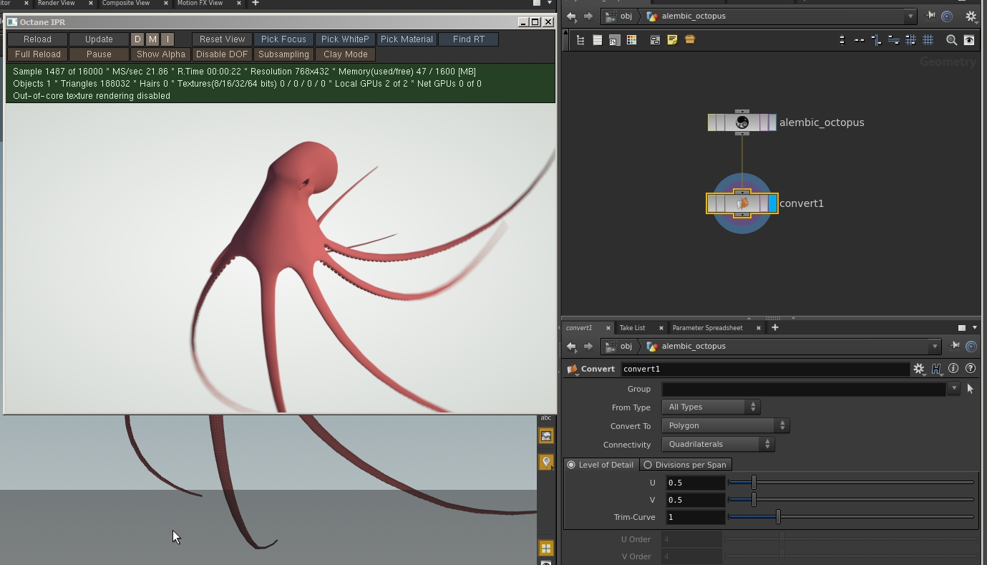Select the Level of Detail radio option
This screenshot has width=987, height=565.
(x=571, y=465)
